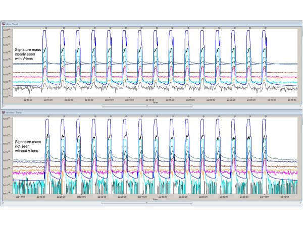The width and height of the screenshot is (303, 227).
Task: Click the Time axis label under vlens trend
Action: pyautogui.click(x=156, y=103)
